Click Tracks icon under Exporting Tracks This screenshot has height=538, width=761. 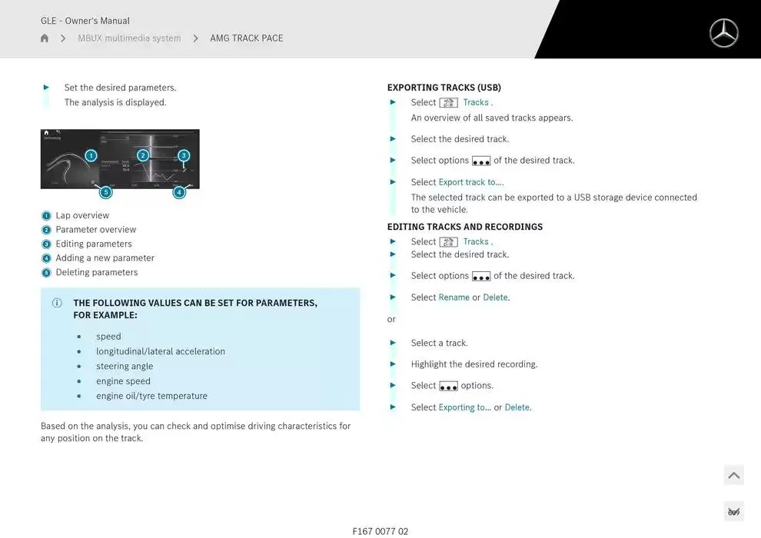449,103
